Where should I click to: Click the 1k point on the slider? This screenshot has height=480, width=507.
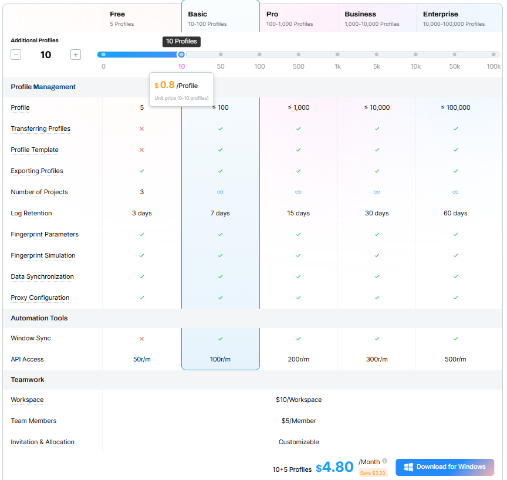point(337,55)
